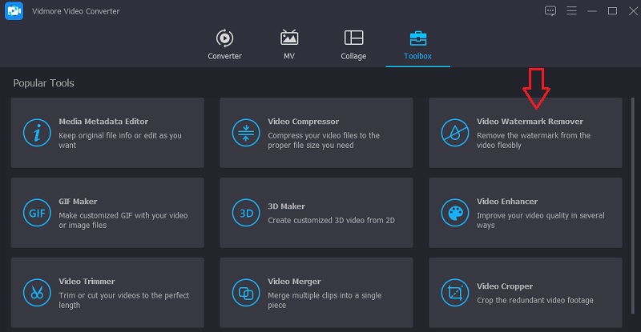This screenshot has width=641, height=332.
Task: Open Video Watermark Remover title
Action: (x=530, y=122)
